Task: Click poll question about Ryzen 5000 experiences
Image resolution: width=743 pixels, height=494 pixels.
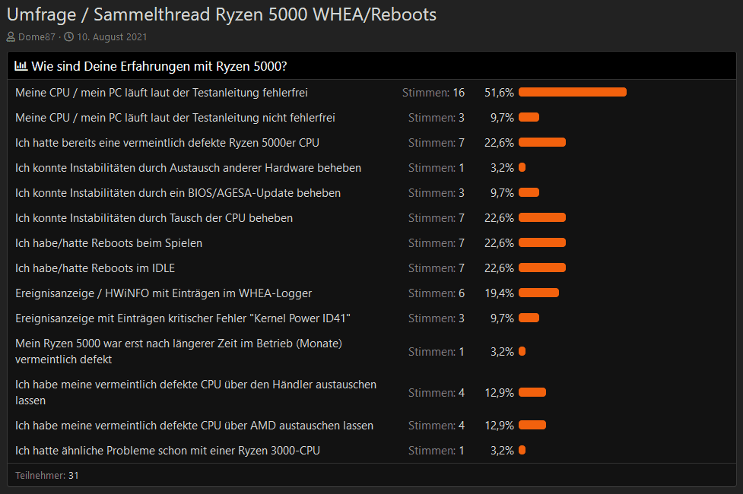Action: click(x=159, y=66)
